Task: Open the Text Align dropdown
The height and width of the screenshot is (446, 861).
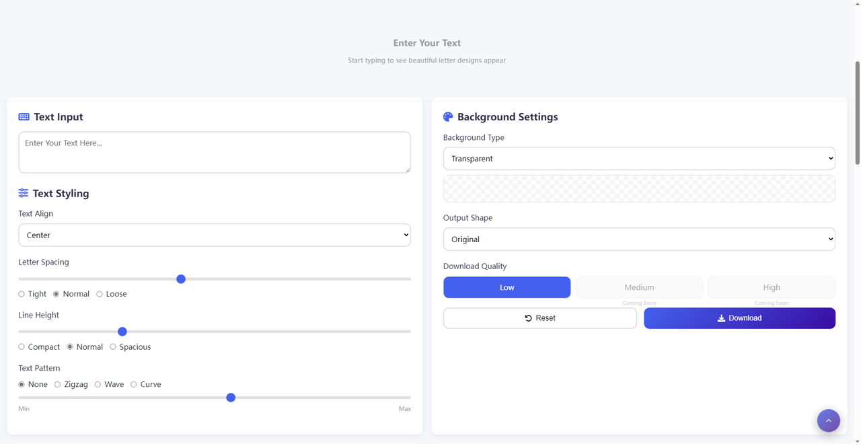Action: [214, 235]
